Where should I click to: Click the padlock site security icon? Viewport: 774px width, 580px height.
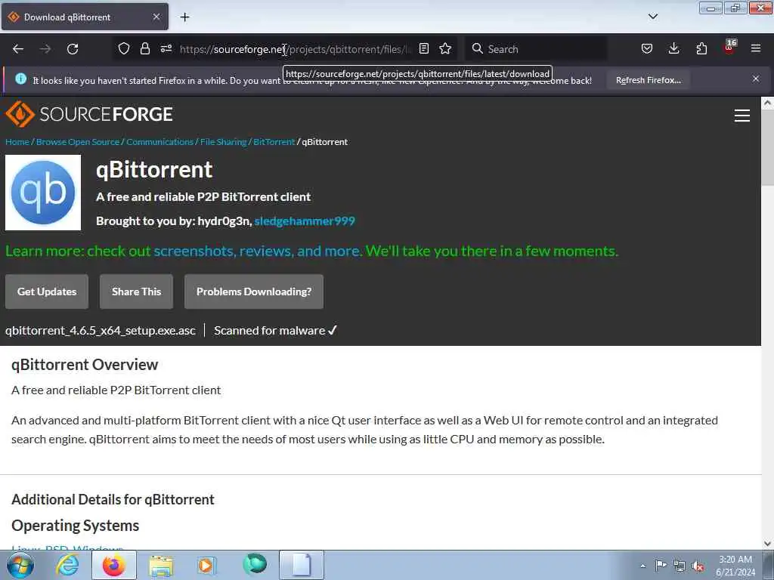[x=144, y=48]
